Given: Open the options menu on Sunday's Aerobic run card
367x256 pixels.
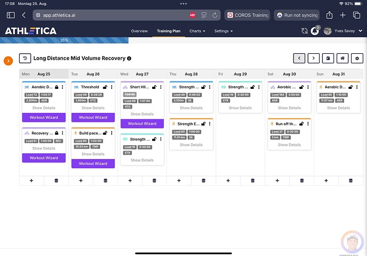Looking at the screenshot, I should [x=357, y=87].
